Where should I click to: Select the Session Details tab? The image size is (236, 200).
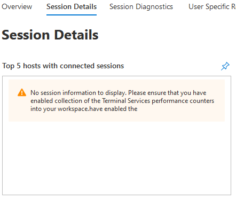pos(72,7)
